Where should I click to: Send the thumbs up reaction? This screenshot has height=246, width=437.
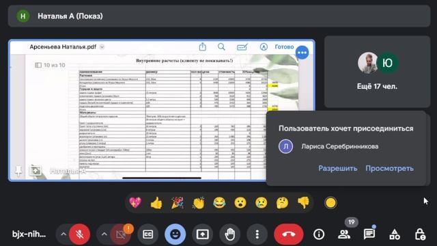coord(156,202)
